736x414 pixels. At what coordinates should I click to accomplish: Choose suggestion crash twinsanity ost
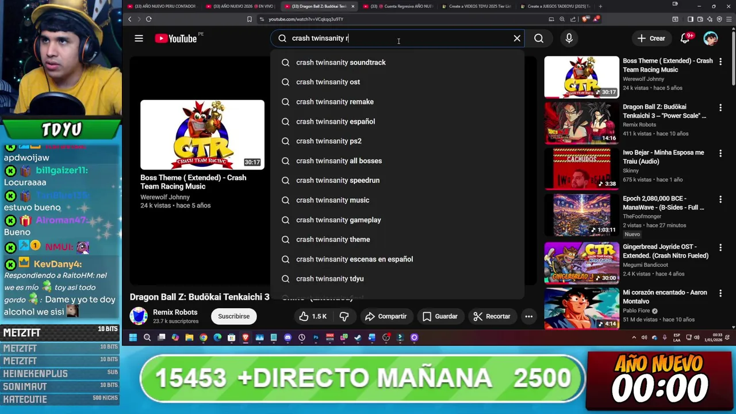coord(397,82)
